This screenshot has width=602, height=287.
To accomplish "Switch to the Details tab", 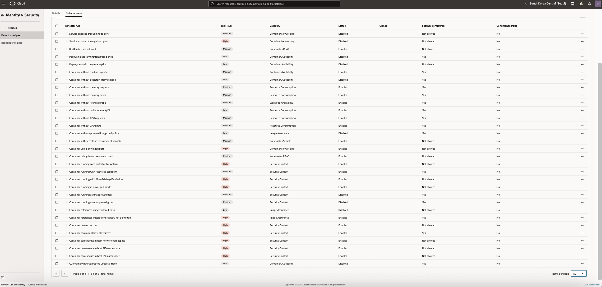I will (56, 13).
